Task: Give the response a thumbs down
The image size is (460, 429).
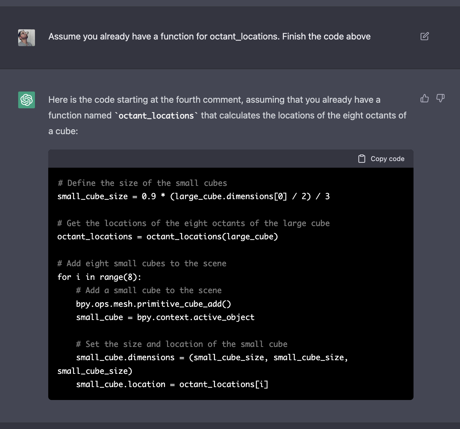Action: click(440, 99)
